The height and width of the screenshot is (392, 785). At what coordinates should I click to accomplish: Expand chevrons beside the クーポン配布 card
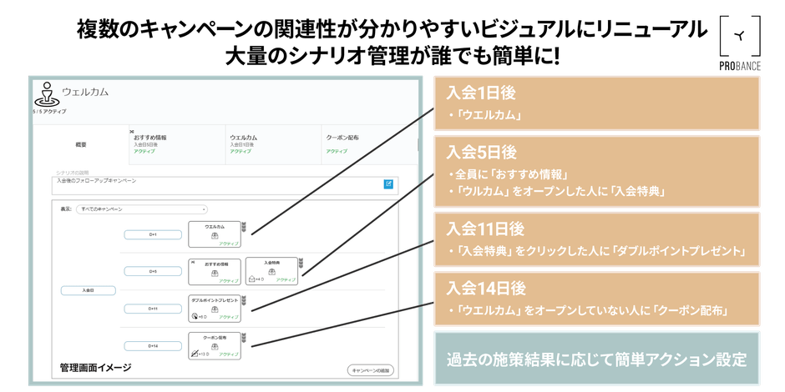(244, 337)
